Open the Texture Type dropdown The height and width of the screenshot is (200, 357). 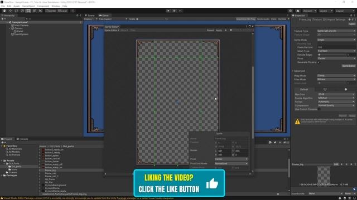click(336, 31)
